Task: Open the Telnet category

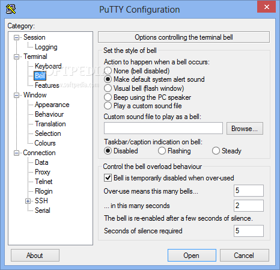Action: [44, 182]
